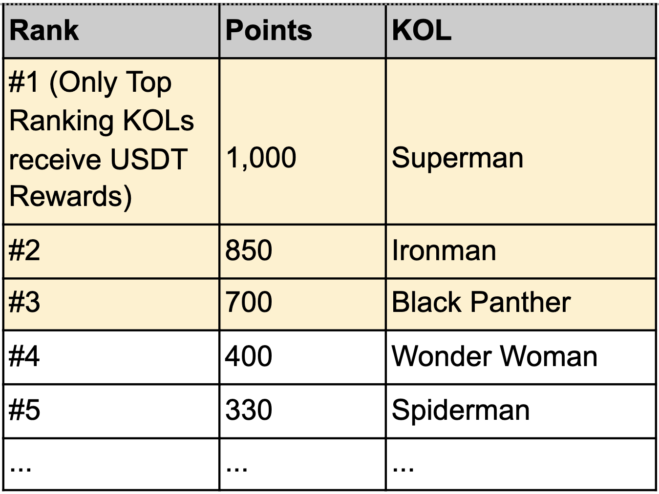Select the Black Panther cell
The width and height of the screenshot is (659, 494).
click(521, 304)
